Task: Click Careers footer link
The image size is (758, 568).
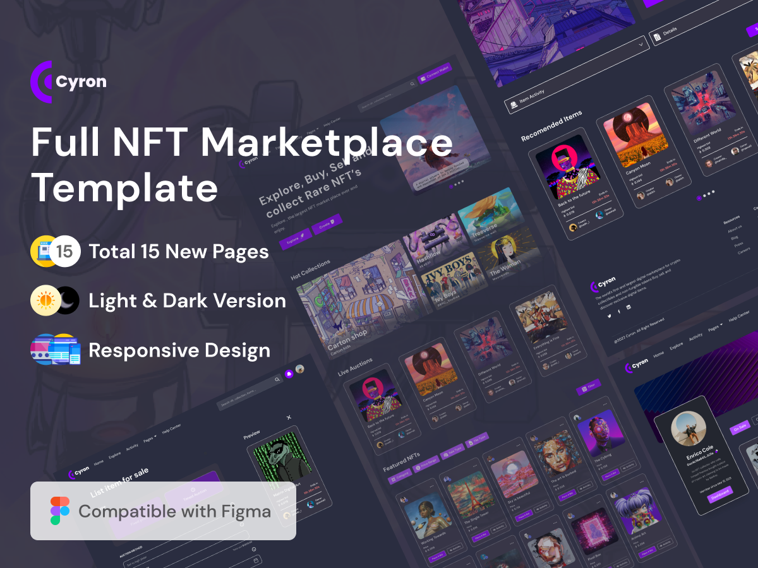Action: pyautogui.click(x=743, y=251)
